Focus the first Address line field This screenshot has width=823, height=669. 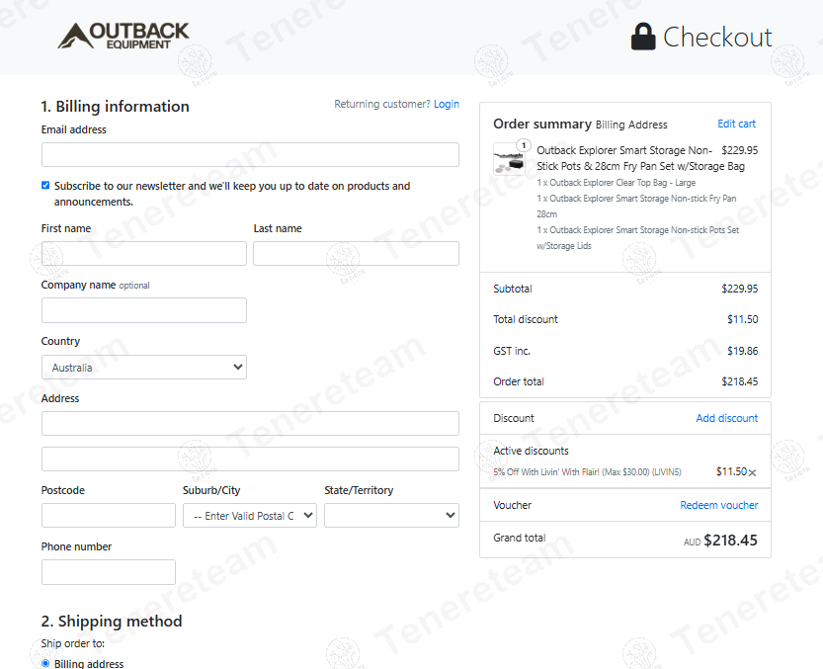pos(250,423)
